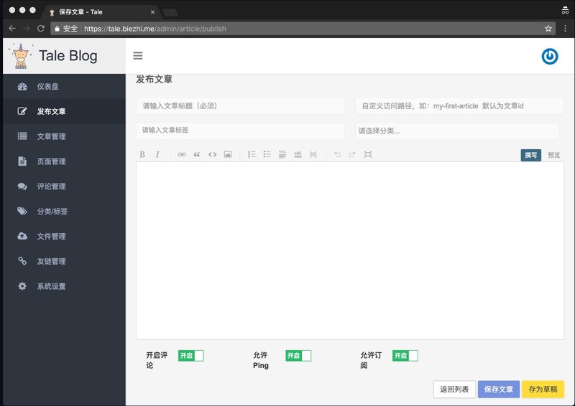Click the article title input field

pos(220,105)
